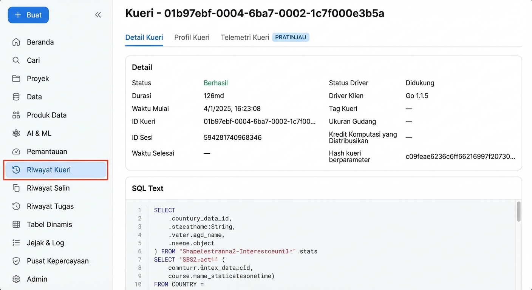Select the Riwayat Tugas task history icon
The width and height of the screenshot is (532, 290).
[16, 206]
